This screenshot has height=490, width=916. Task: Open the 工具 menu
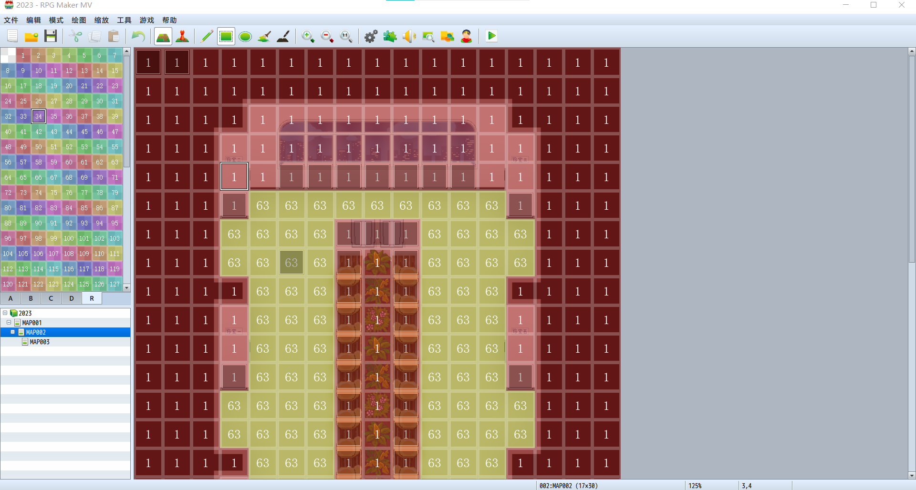click(124, 20)
